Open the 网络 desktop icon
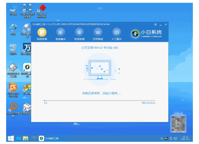This screenshot has width=199, height=144. (x=13, y=29)
